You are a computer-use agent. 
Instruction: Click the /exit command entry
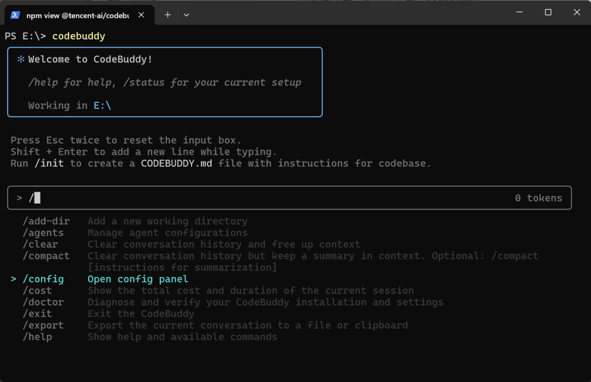point(37,314)
